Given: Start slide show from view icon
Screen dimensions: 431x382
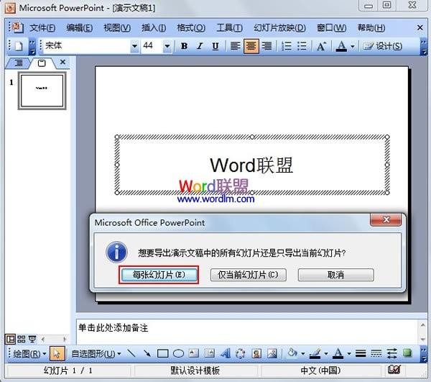Looking at the screenshot, I should pos(32,339).
